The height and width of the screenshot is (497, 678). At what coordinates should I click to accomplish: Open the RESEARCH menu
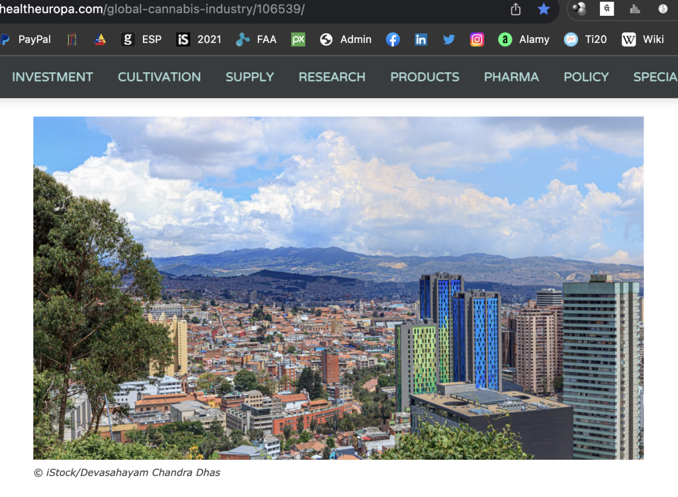click(332, 77)
